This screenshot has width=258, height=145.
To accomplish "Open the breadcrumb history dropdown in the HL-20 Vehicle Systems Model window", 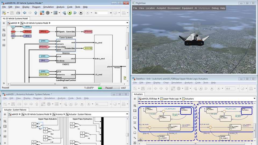I will [127, 23].
